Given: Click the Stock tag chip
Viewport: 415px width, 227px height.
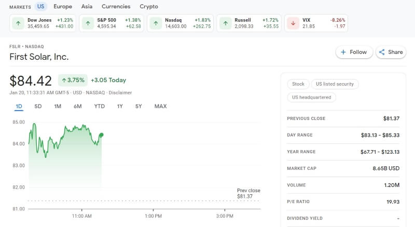Looking at the screenshot, I should tap(298, 84).
